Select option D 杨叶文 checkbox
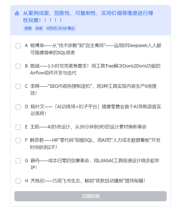Screen dimensions: 181x209 18,107
